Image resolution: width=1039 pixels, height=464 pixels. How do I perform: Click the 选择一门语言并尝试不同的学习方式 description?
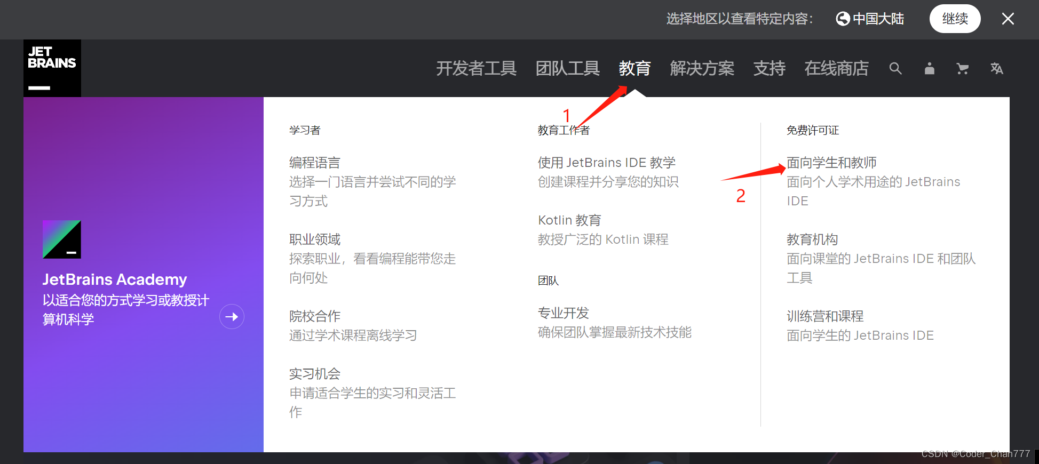[x=372, y=191]
